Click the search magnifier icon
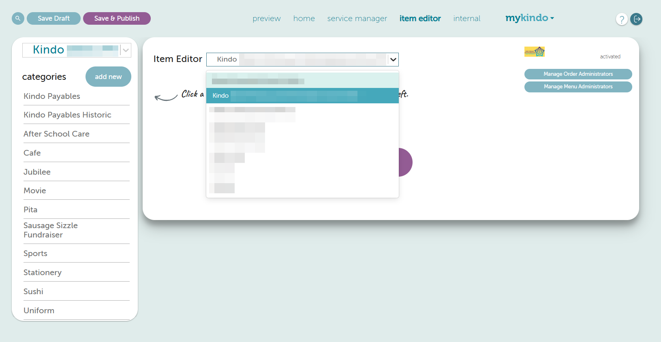 point(18,19)
